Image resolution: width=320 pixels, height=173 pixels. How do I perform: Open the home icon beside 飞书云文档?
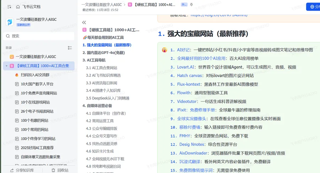click(18, 7)
